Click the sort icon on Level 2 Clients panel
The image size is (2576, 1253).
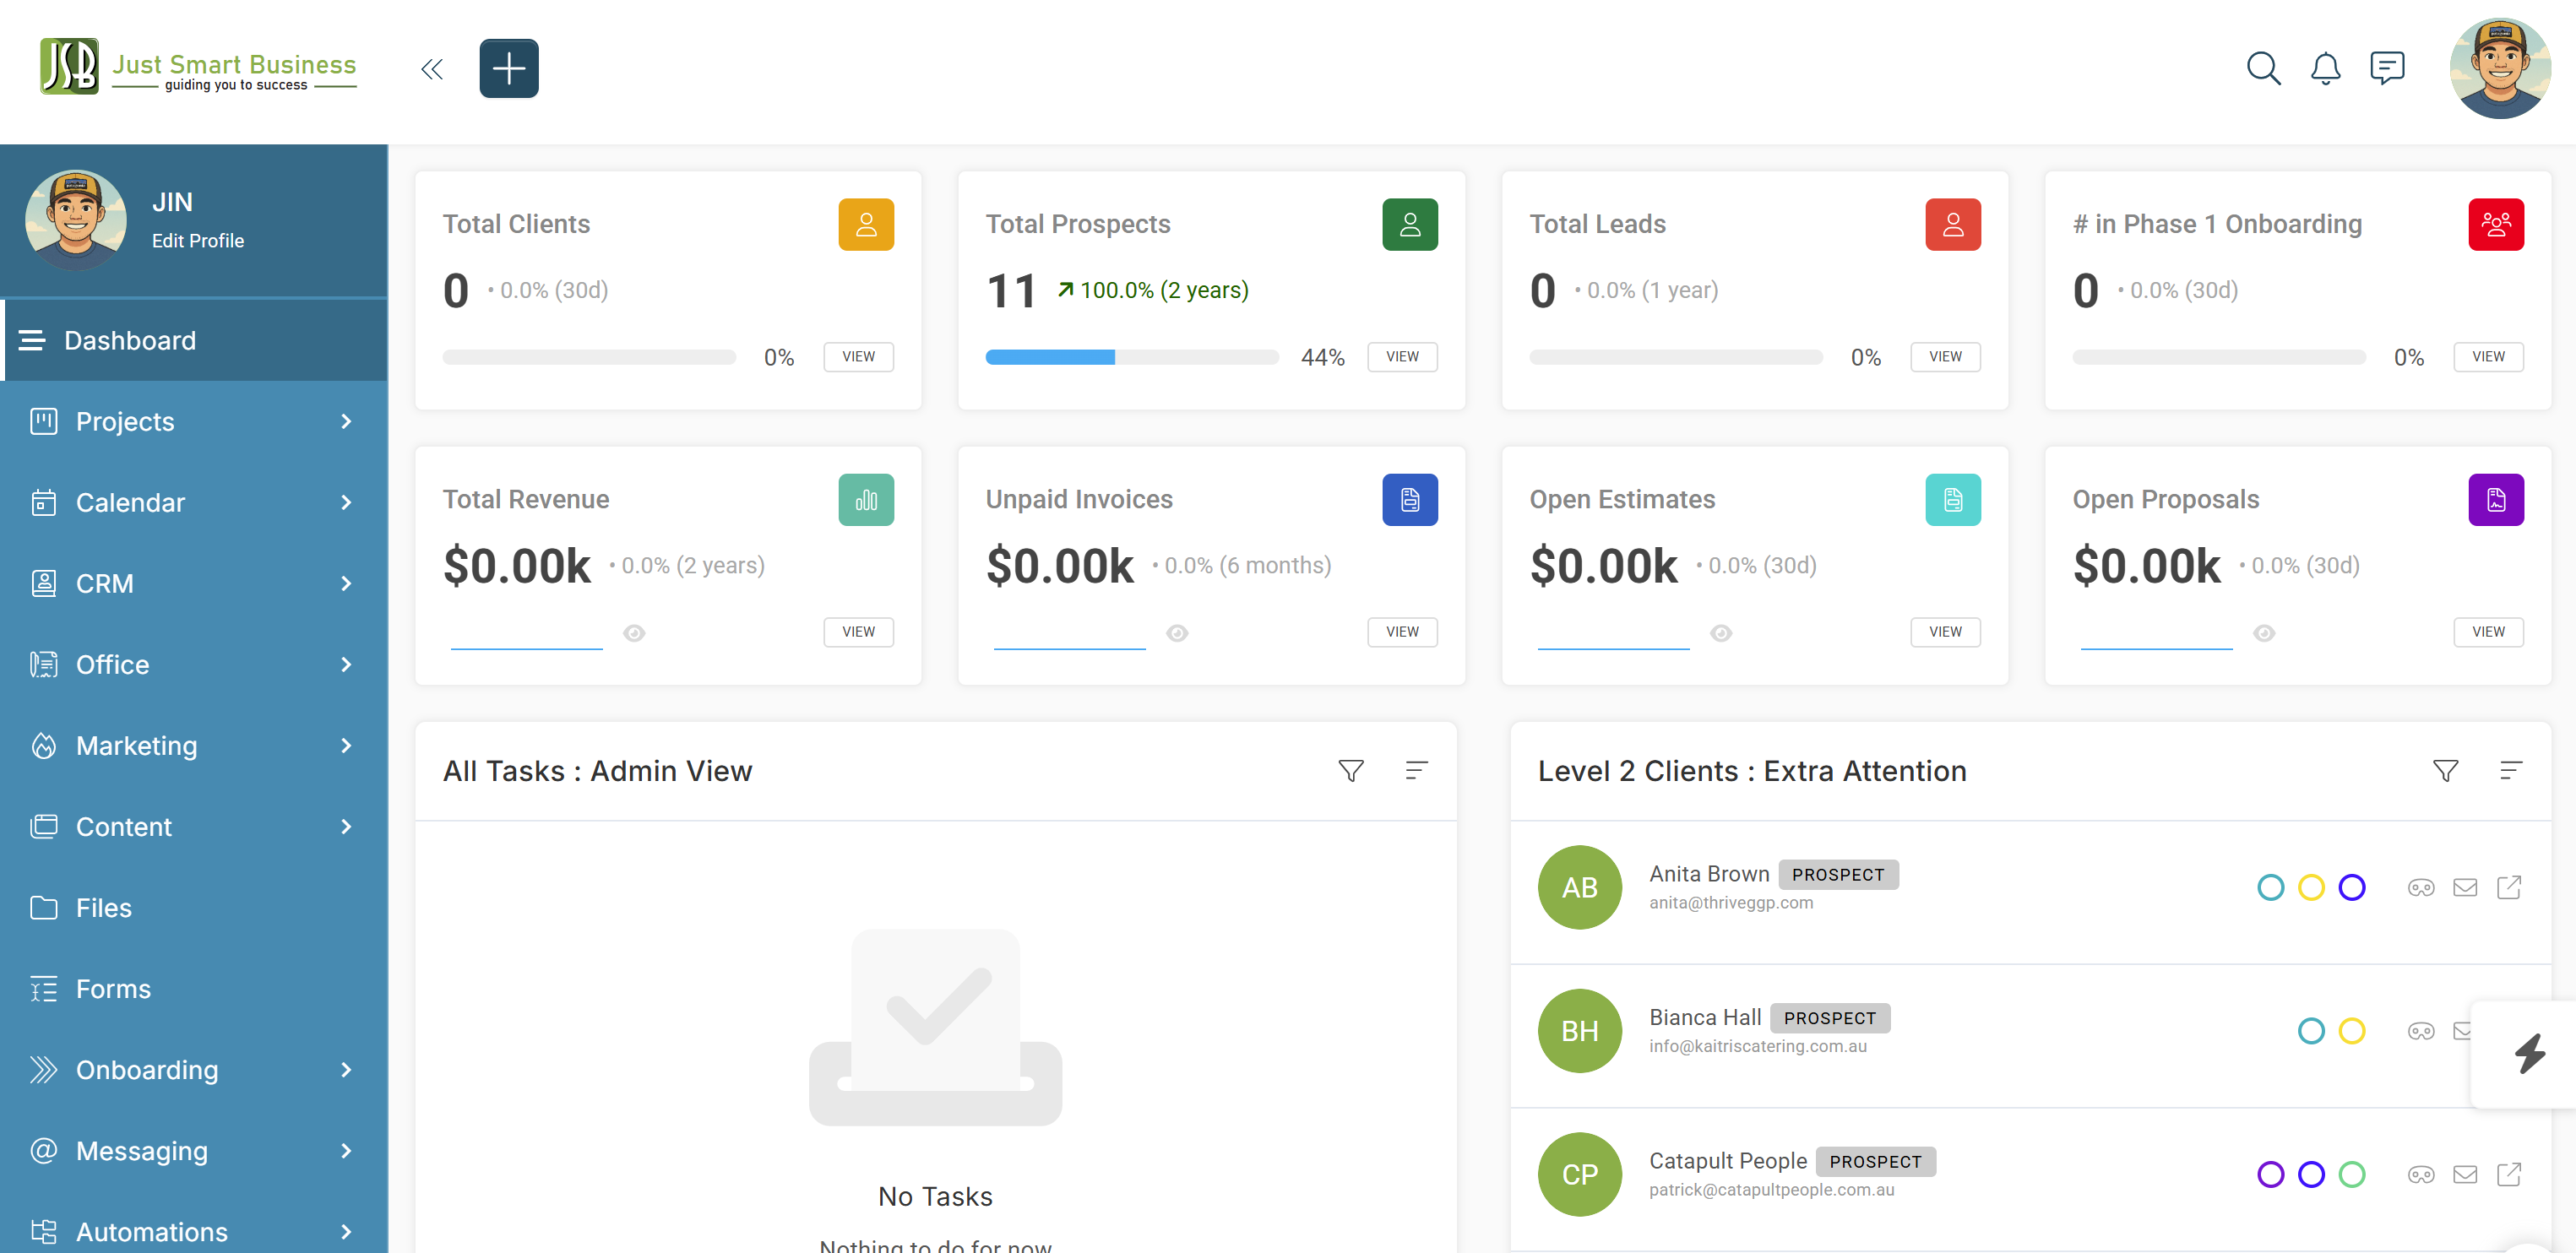2512,771
